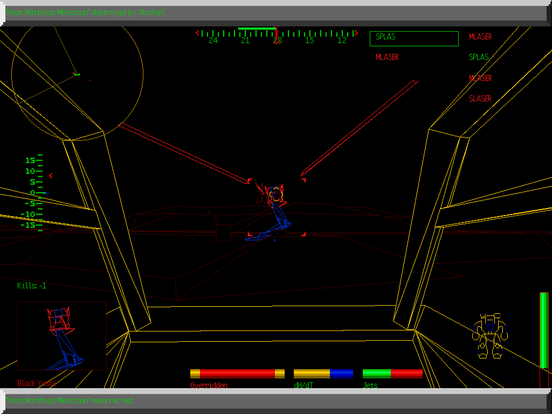The image size is (552, 414).
Task: Click the resurrected message bar at the bottom
Action: click(70, 401)
